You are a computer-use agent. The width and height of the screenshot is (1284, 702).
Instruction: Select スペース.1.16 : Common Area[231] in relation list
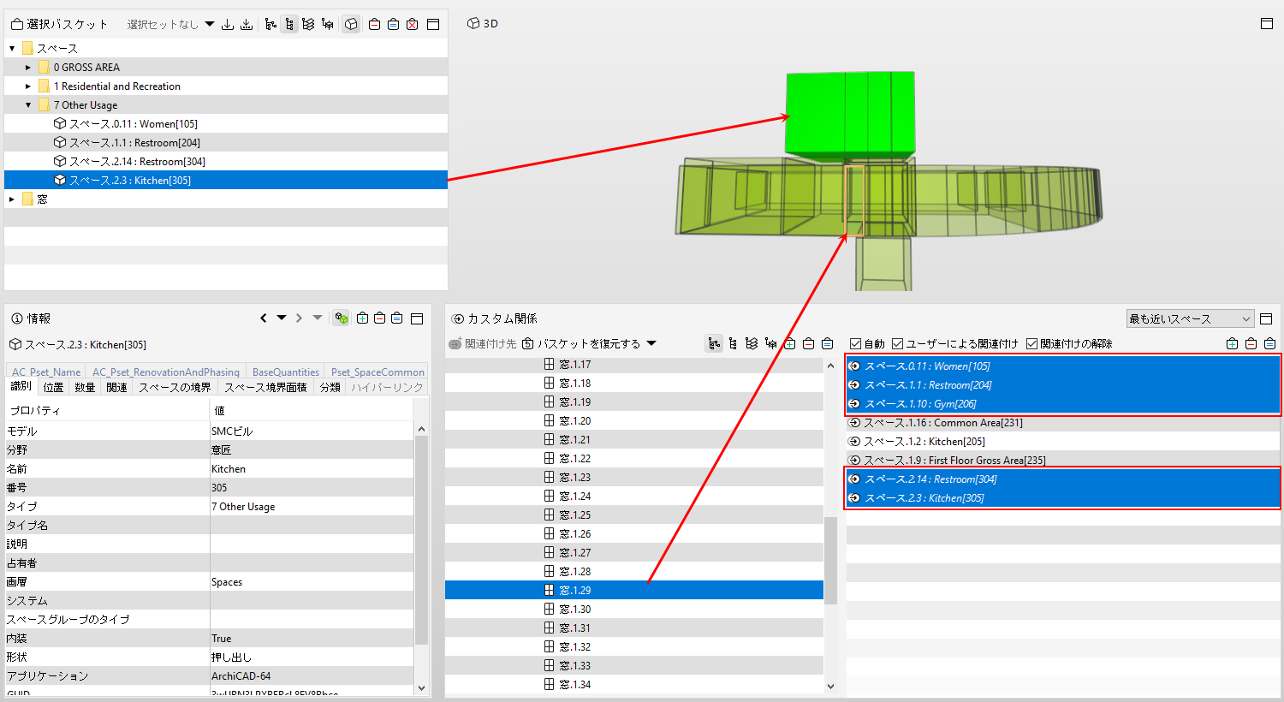tap(1063, 423)
